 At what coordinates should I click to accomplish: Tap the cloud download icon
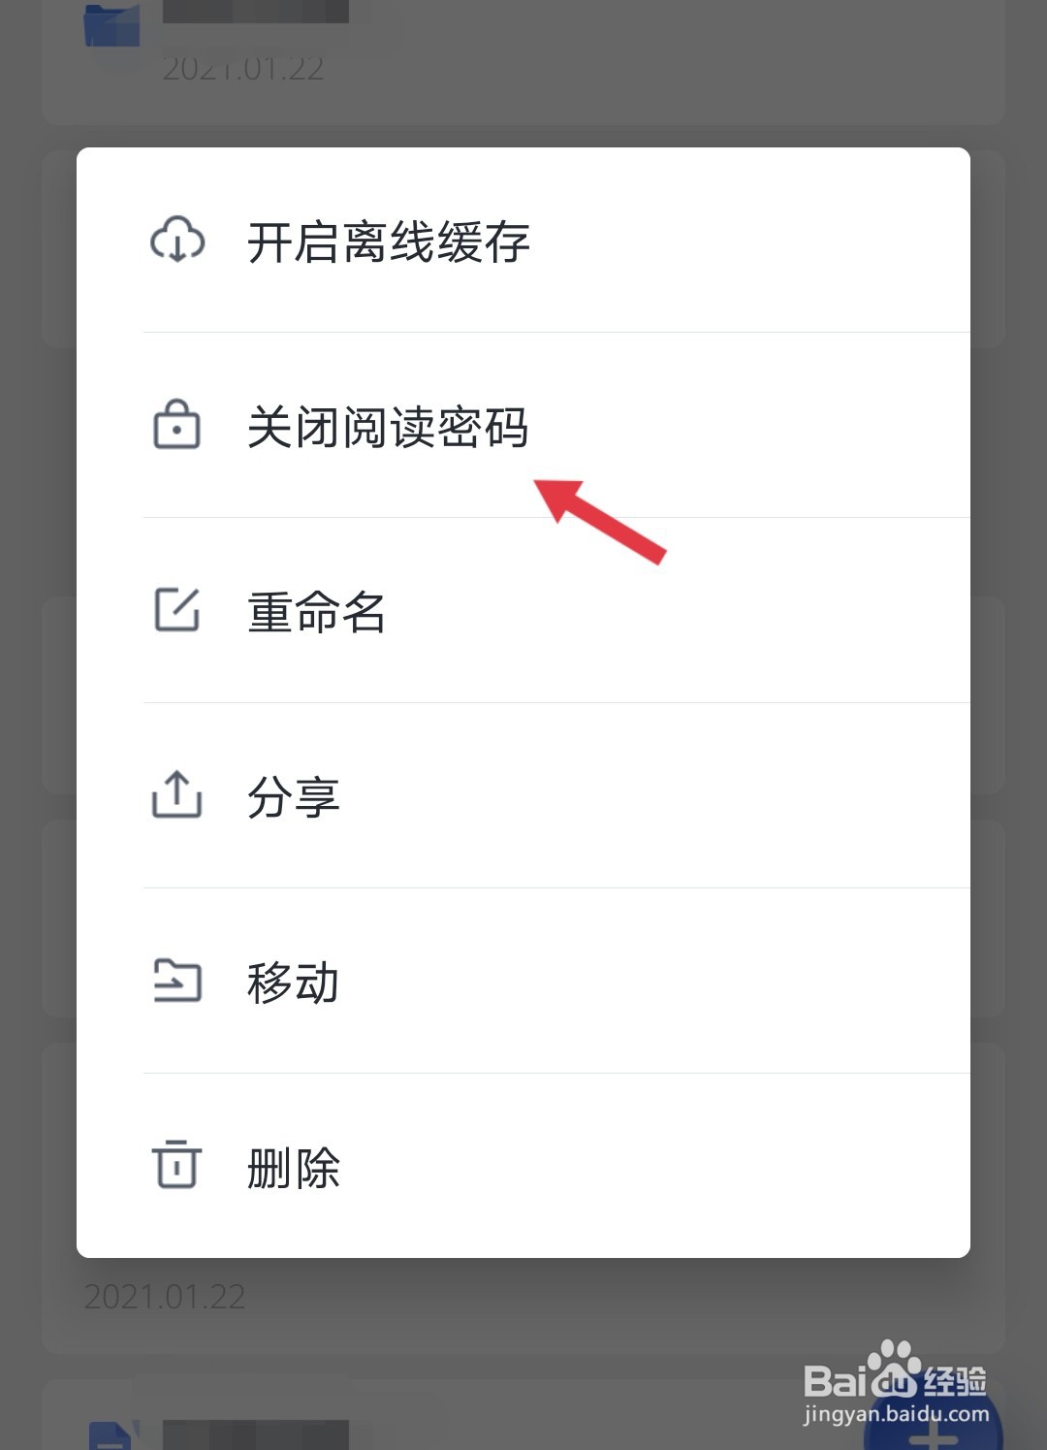(x=177, y=240)
